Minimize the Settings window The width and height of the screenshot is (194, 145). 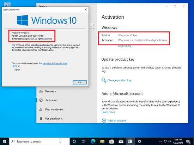click(x=166, y=6)
